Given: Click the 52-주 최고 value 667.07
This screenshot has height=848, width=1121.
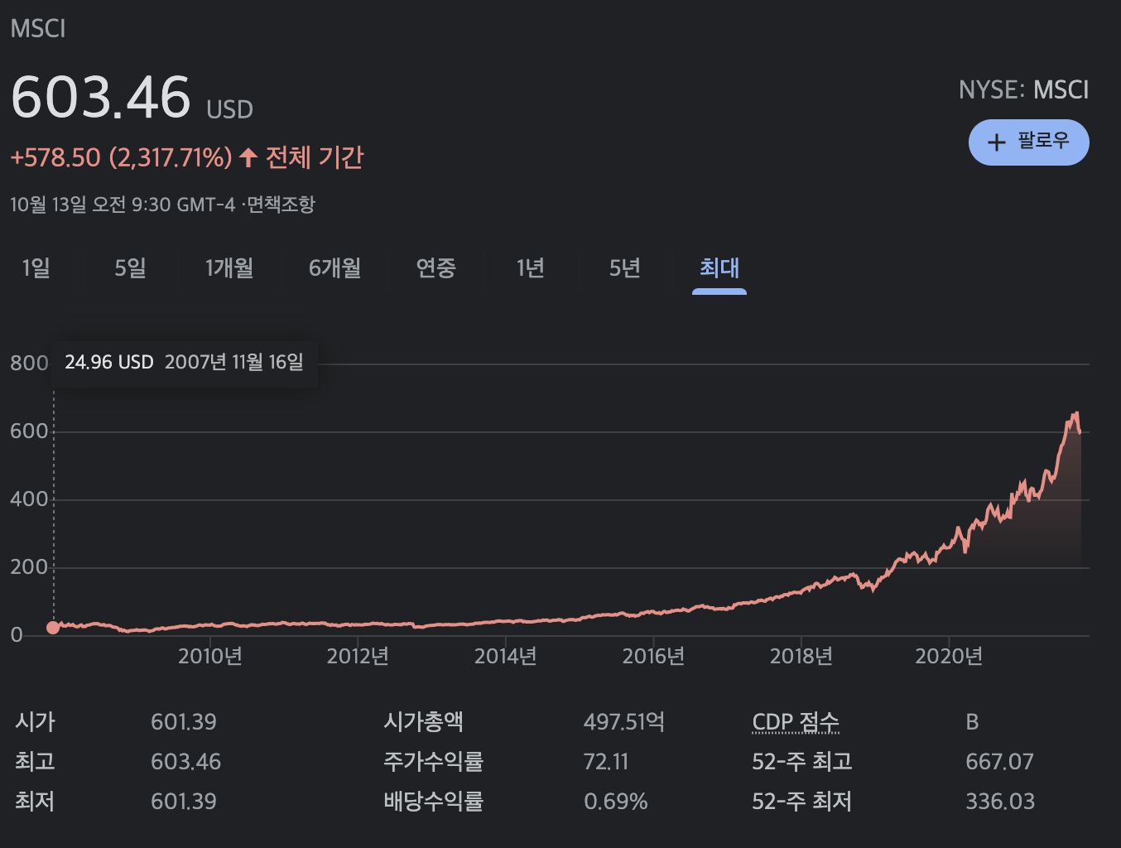Looking at the screenshot, I should (999, 762).
